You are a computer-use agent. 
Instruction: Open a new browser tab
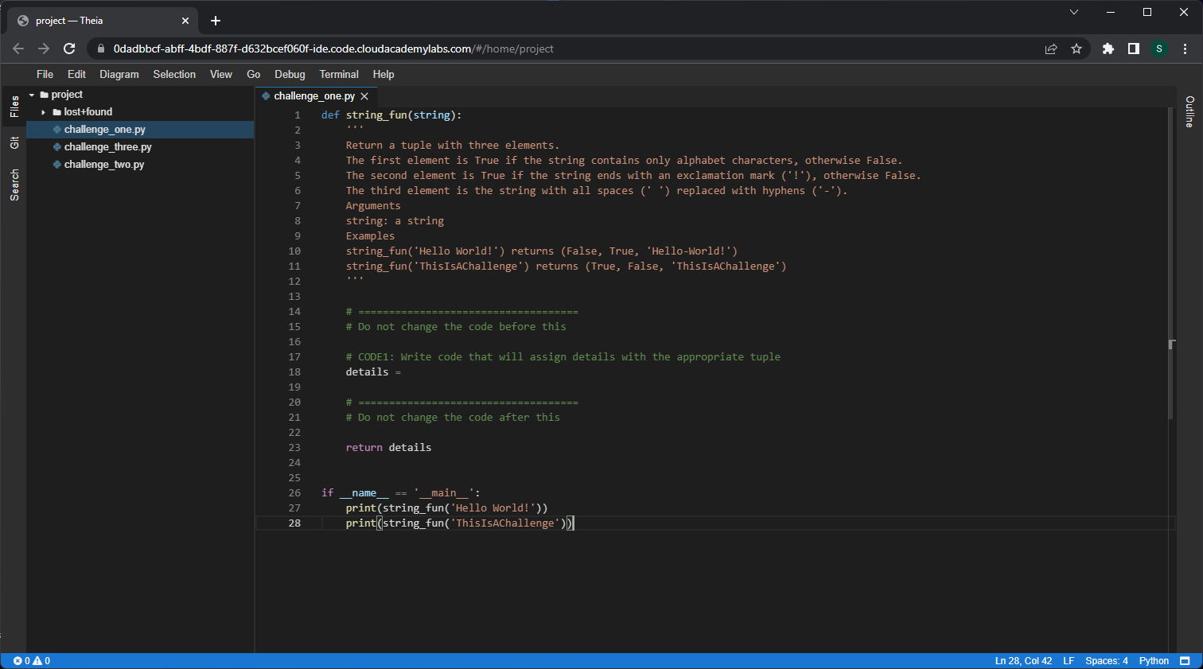(216, 21)
